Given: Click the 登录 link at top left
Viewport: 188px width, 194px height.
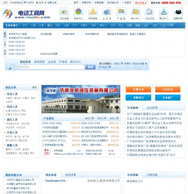Looking at the screenshot, I should point(41,3).
